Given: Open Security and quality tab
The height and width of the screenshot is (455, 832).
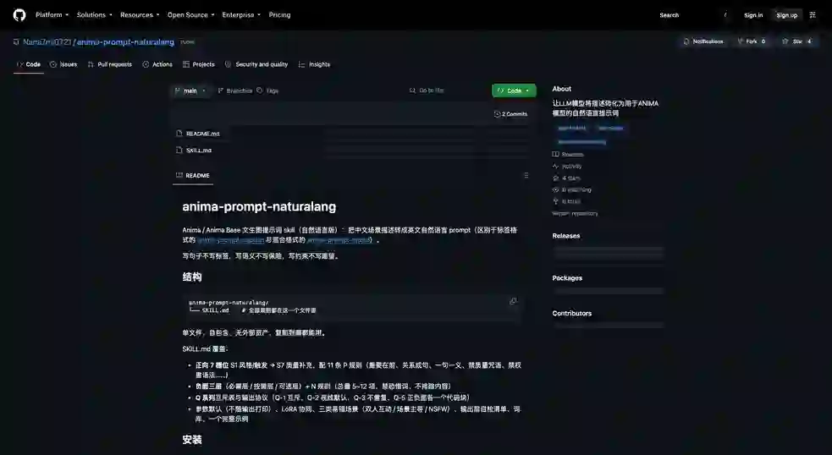Looking at the screenshot, I should tap(256, 64).
